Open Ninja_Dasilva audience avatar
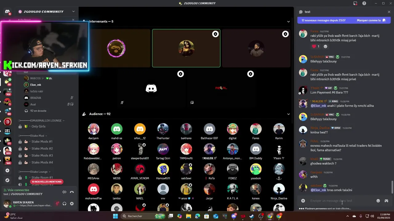 pyautogui.click(x=279, y=189)
